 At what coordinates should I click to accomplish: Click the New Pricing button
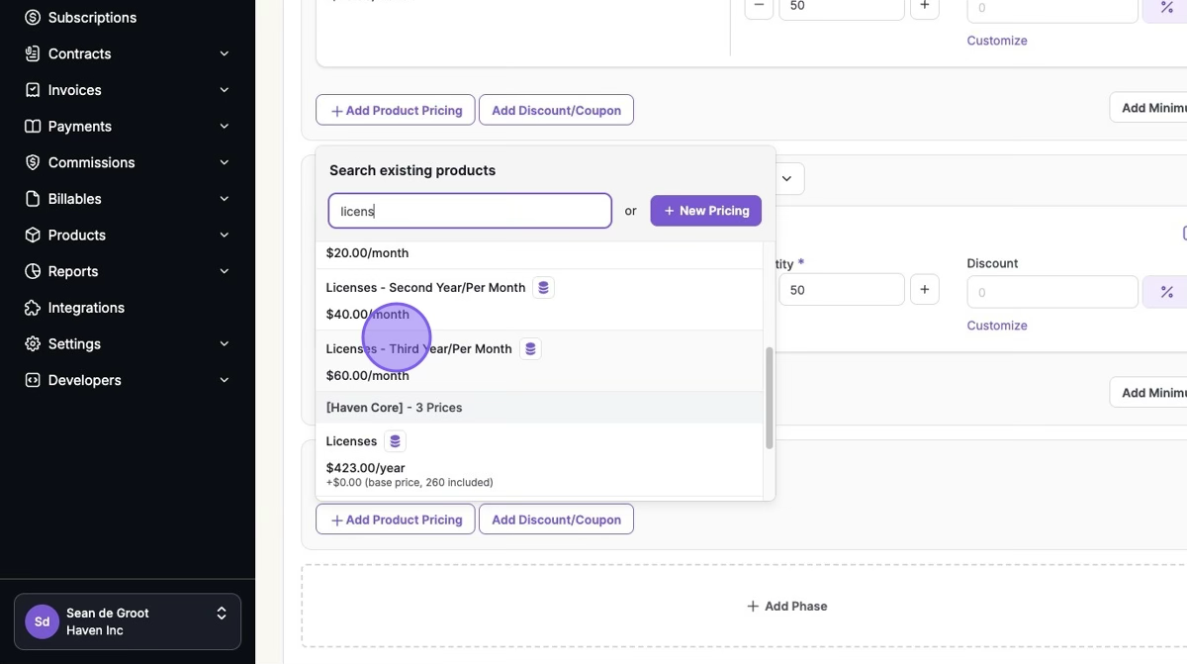pyautogui.click(x=705, y=211)
